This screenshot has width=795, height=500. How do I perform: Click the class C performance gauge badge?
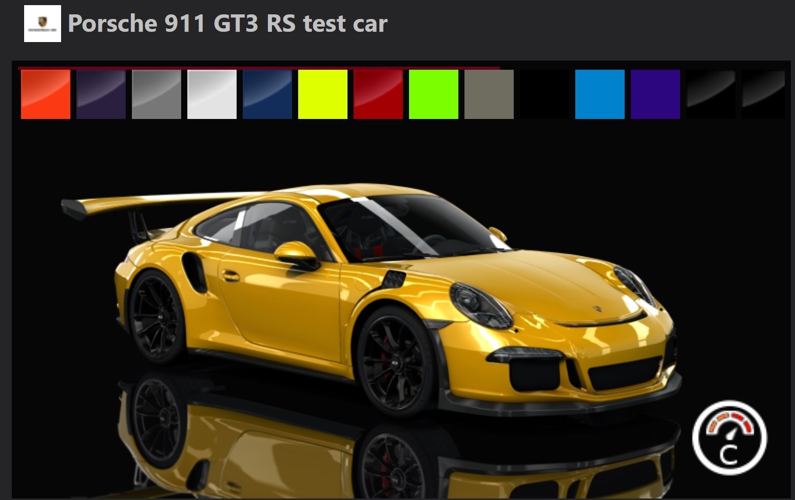(729, 437)
